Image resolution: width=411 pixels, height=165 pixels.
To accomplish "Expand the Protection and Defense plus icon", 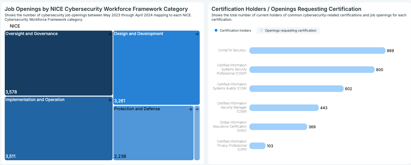I will click(191, 109).
